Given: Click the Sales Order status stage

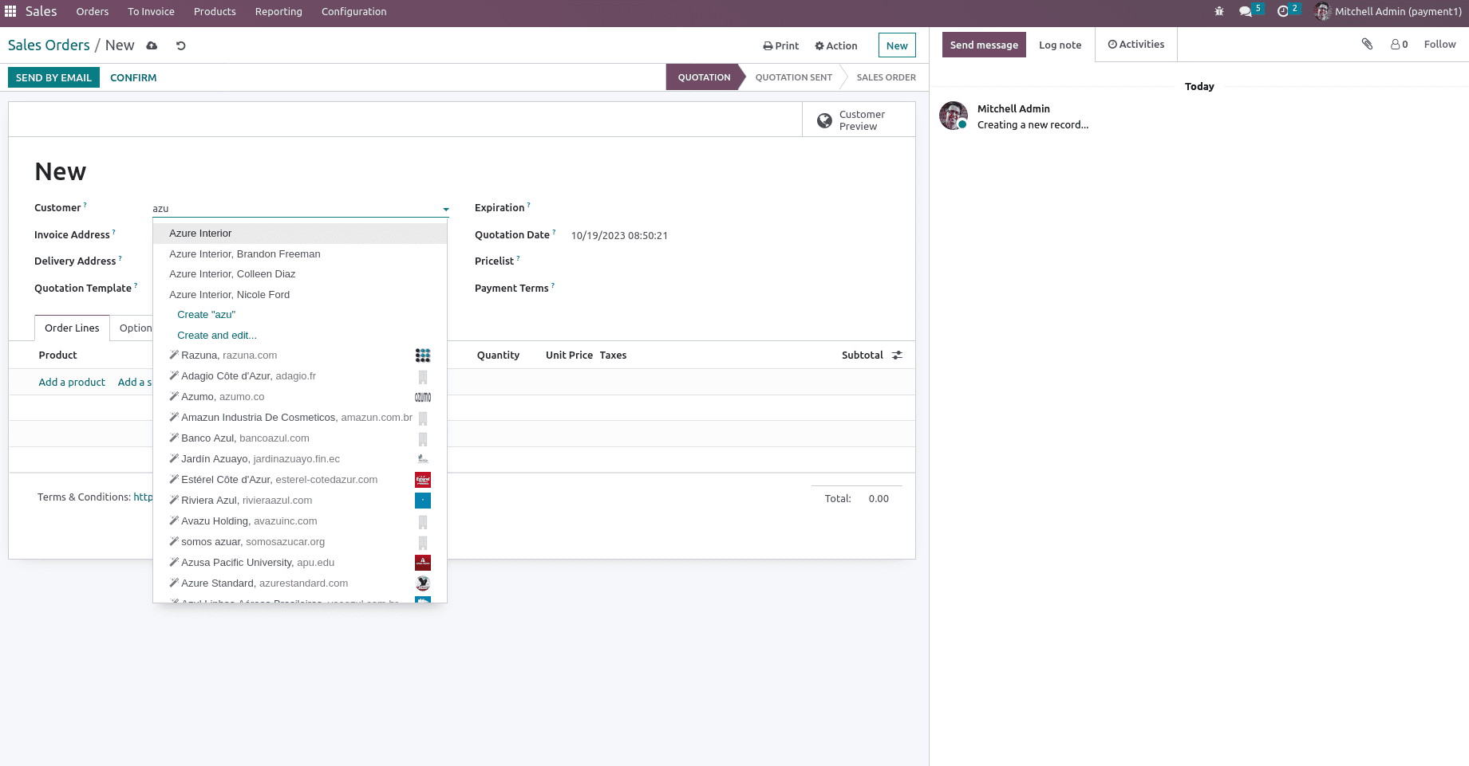Looking at the screenshot, I should click(886, 77).
